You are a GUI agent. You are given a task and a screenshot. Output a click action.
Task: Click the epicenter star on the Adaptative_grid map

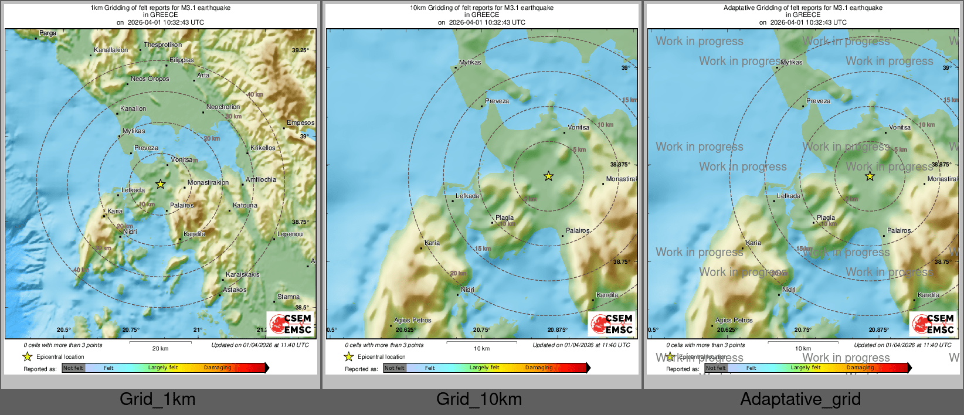point(870,176)
